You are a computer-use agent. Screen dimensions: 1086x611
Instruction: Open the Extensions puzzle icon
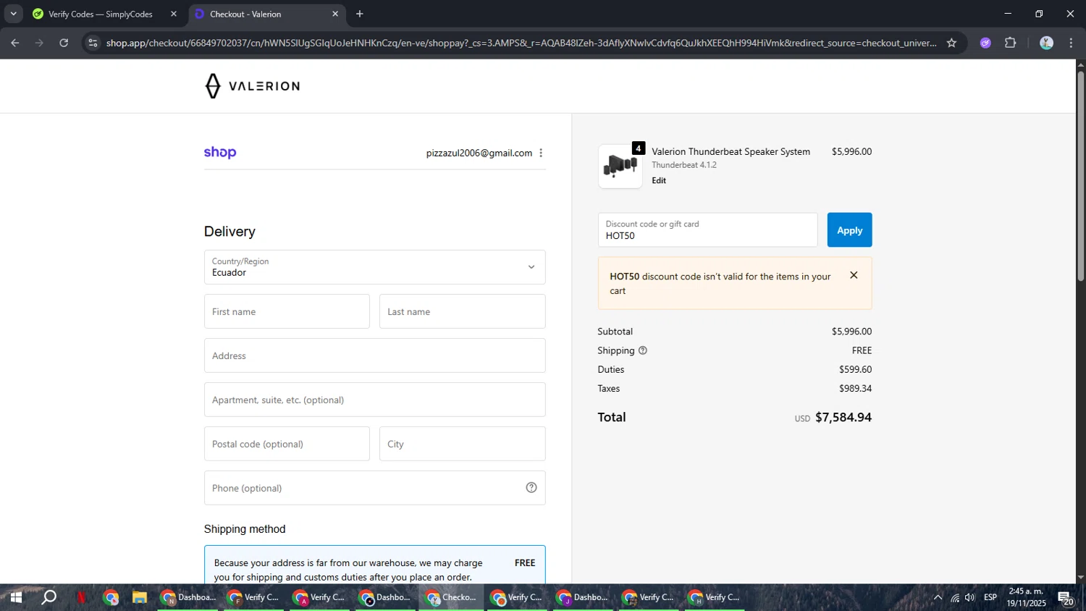coord(1011,43)
